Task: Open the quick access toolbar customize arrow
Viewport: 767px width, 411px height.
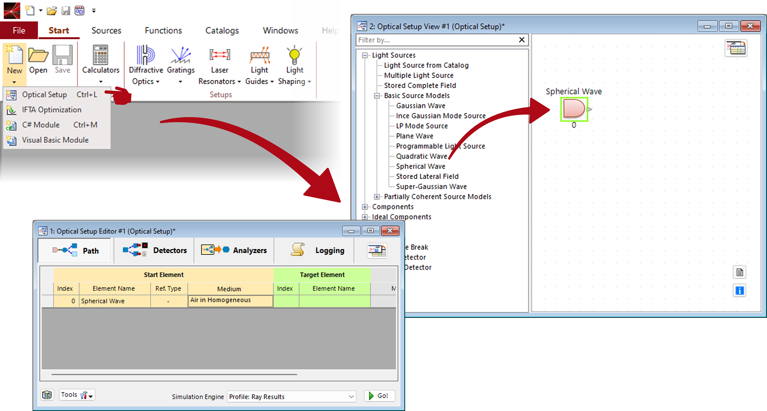Action: (94, 11)
